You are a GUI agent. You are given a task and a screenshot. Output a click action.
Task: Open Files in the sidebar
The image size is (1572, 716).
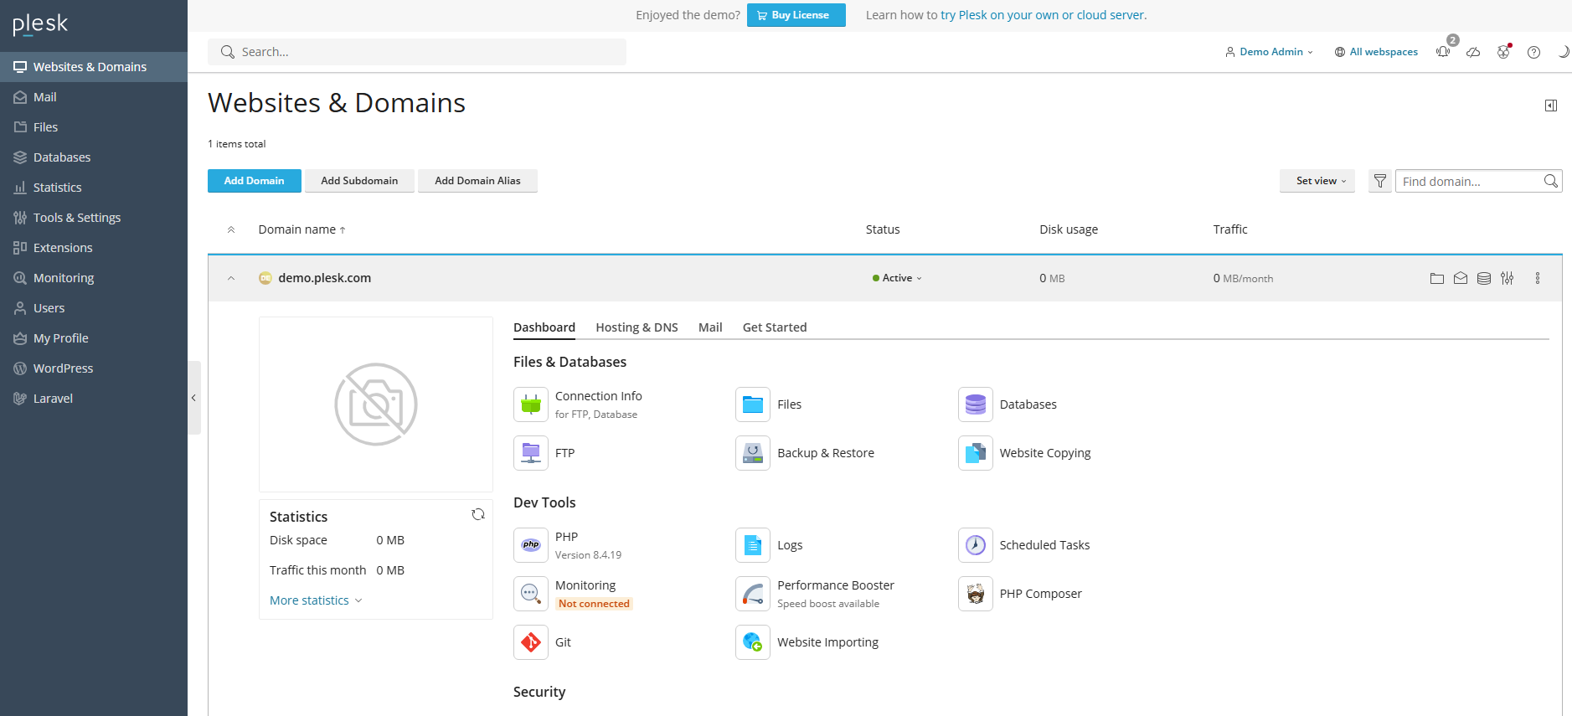[94, 127]
